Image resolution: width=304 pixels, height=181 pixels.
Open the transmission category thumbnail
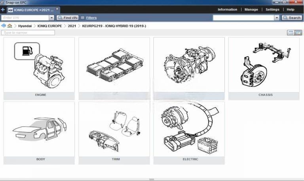(x=189, y=65)
